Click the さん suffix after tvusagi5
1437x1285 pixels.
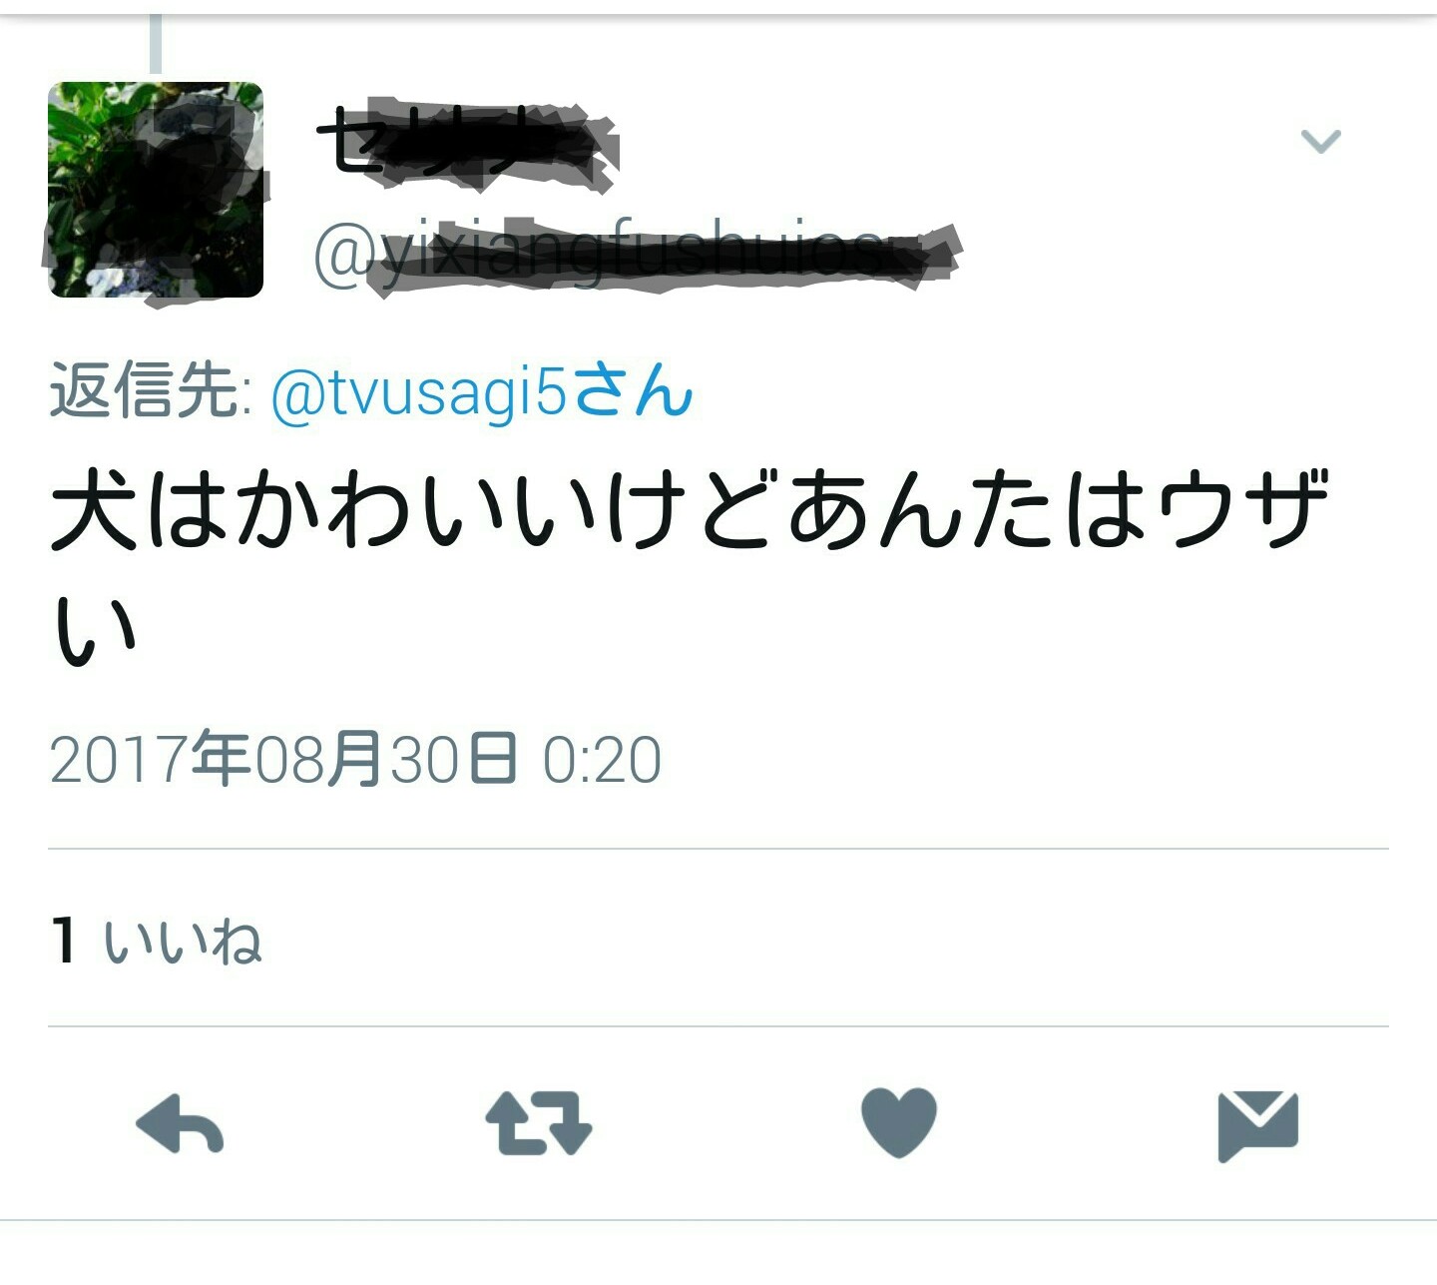click(634, 390)
